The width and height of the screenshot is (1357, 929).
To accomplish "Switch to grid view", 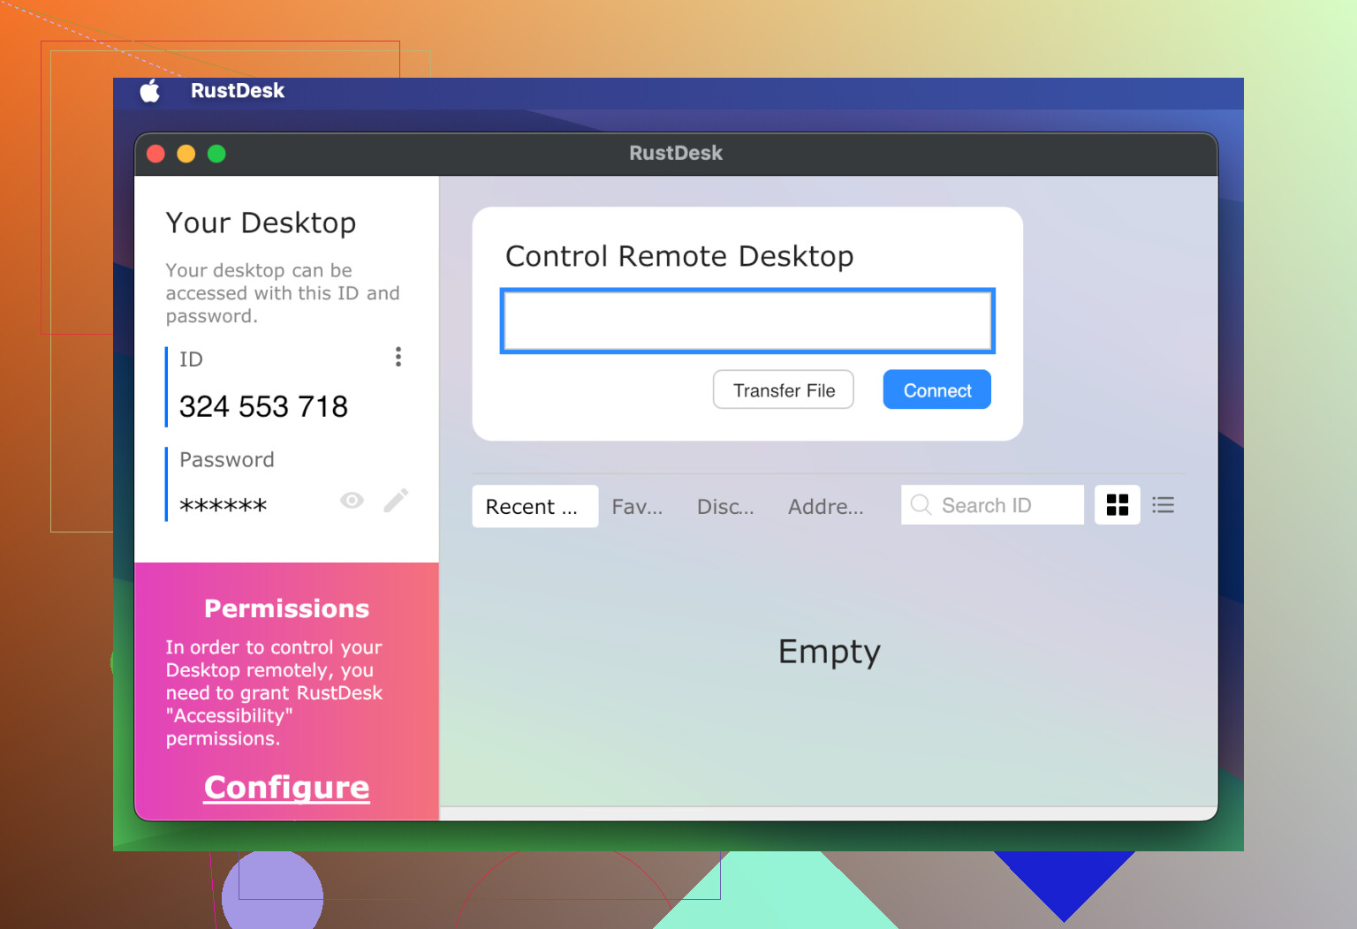I will (1118, 505).
